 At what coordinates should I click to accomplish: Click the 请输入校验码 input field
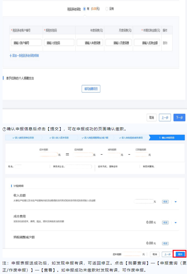point(59,43)
